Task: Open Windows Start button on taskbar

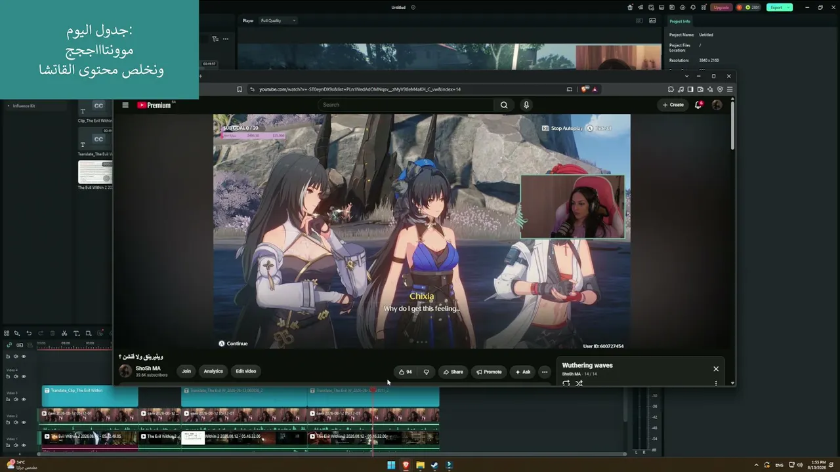Action: (x=391, y=465)
